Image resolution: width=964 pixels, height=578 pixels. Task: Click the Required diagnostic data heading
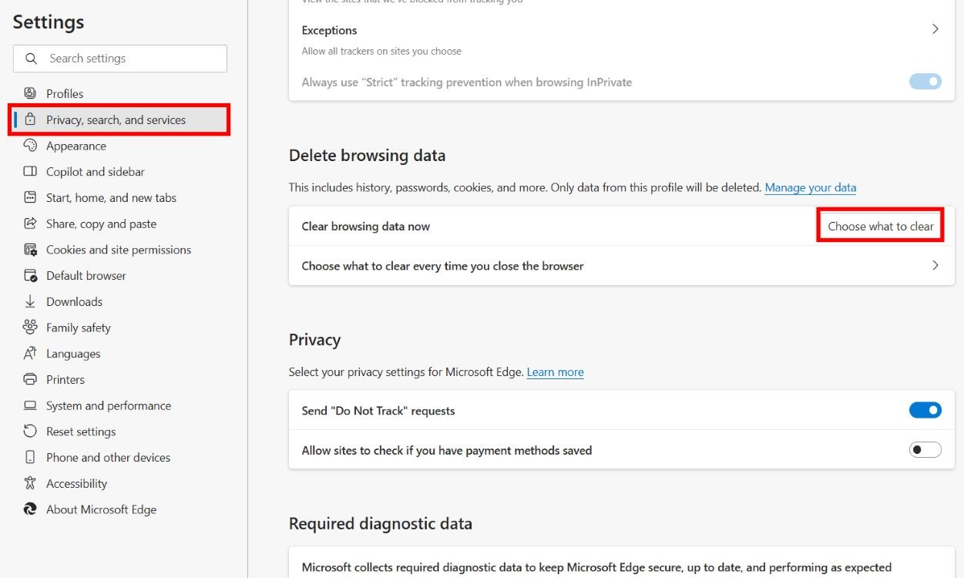(380, 523)
